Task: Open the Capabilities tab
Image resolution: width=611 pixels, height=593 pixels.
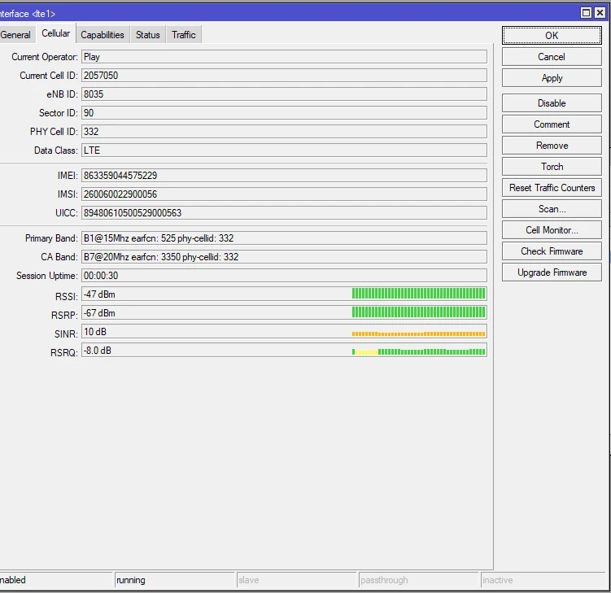Action: (103, 35)
